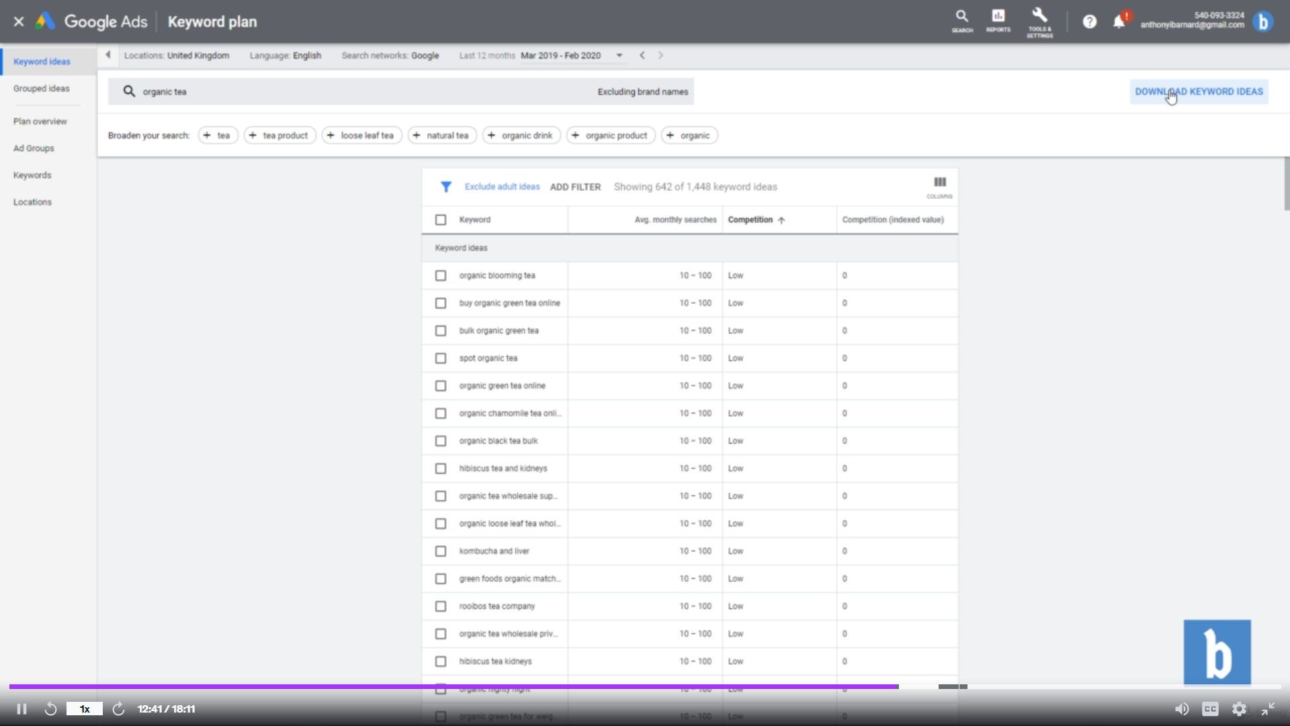Tick the select-all checkbox in Keyword header
1290x726 pixels.
pyautogui.click(x=441, y=220)
